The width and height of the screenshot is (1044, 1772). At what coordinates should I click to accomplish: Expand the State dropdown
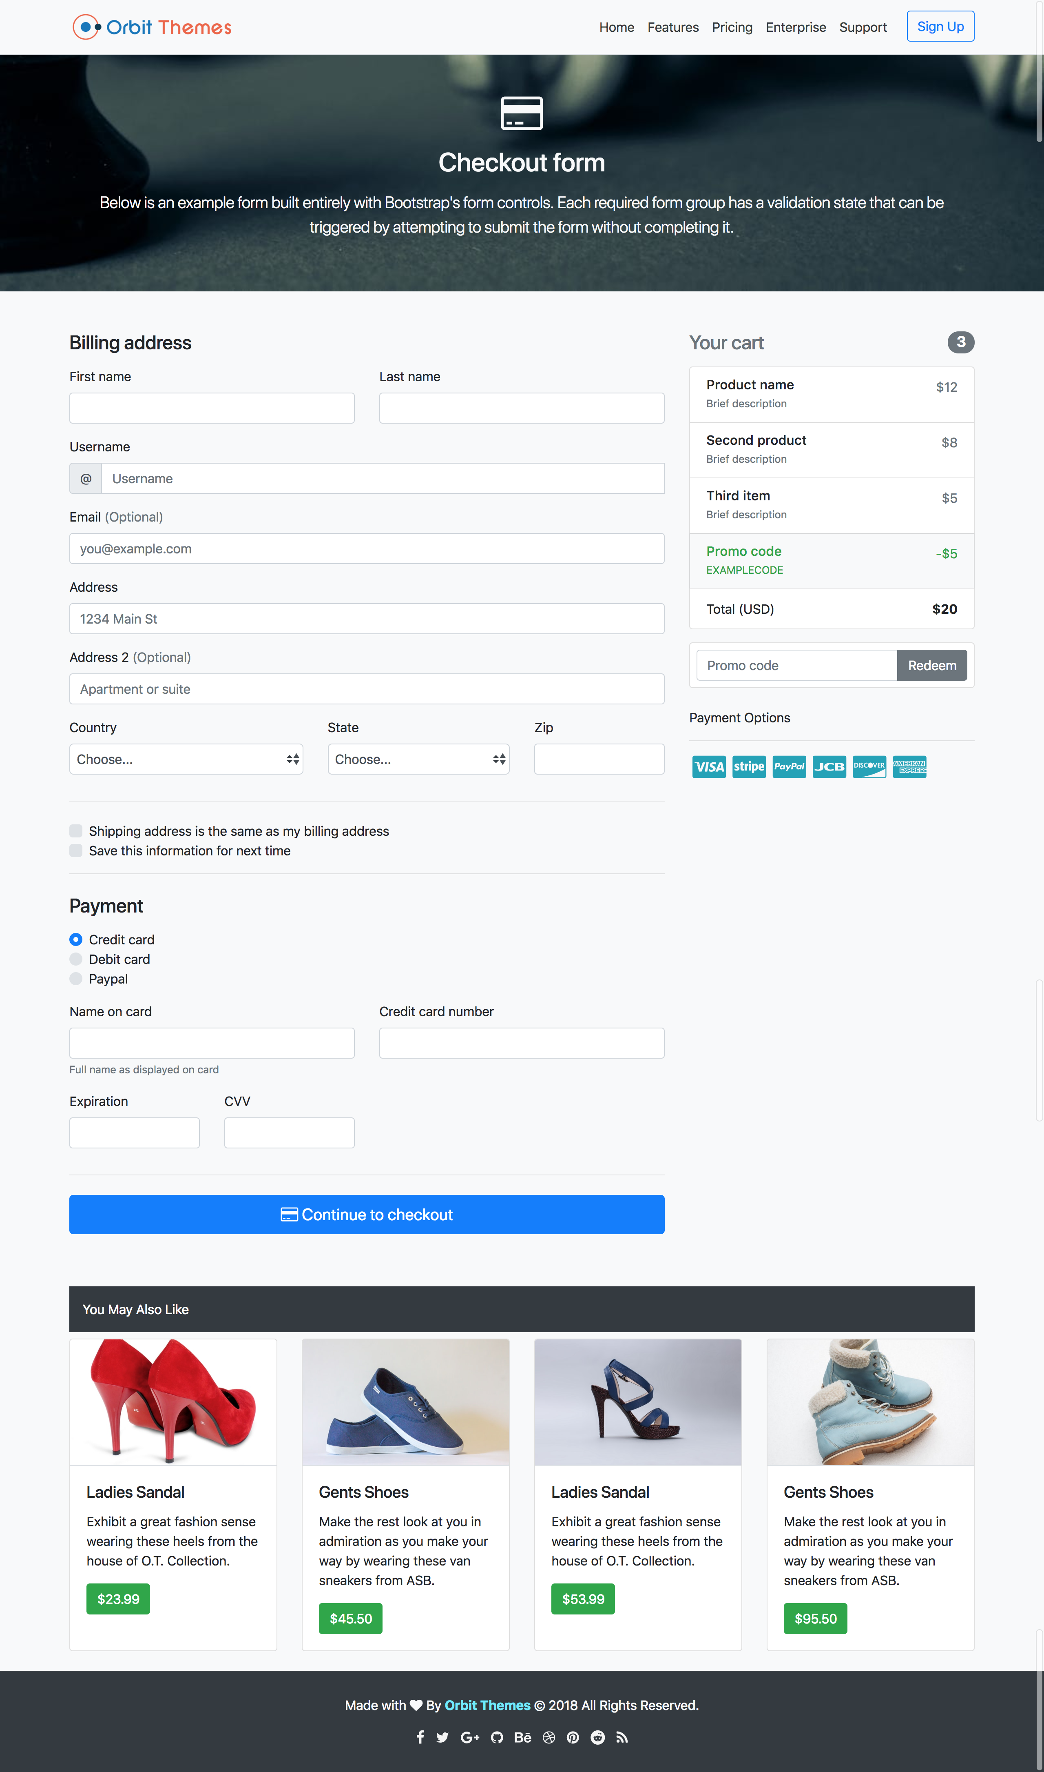pyautogui.click(x=418, y=759)
